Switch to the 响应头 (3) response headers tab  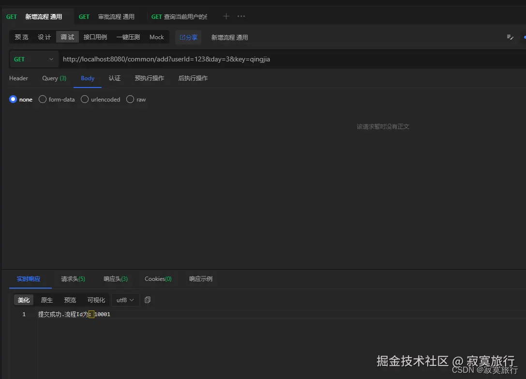[x=116, y=279]
